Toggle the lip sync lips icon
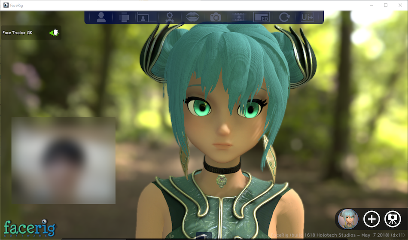408x240 pixels. click(192, 17)
